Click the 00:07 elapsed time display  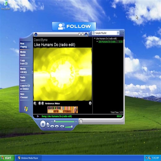[x=119, y=116]
